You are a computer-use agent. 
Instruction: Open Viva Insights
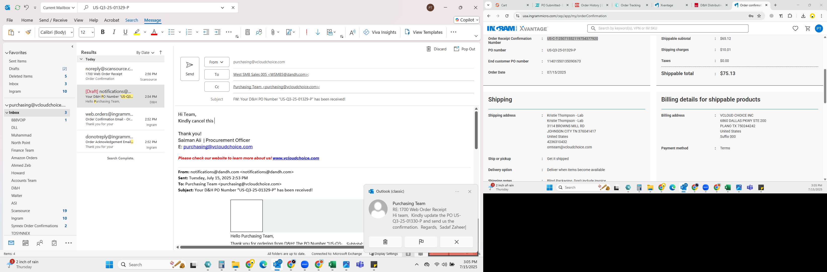point(380,32)
